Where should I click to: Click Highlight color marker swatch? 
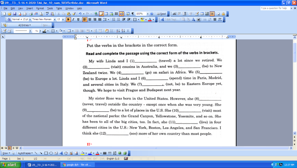[x=142, y=19]
